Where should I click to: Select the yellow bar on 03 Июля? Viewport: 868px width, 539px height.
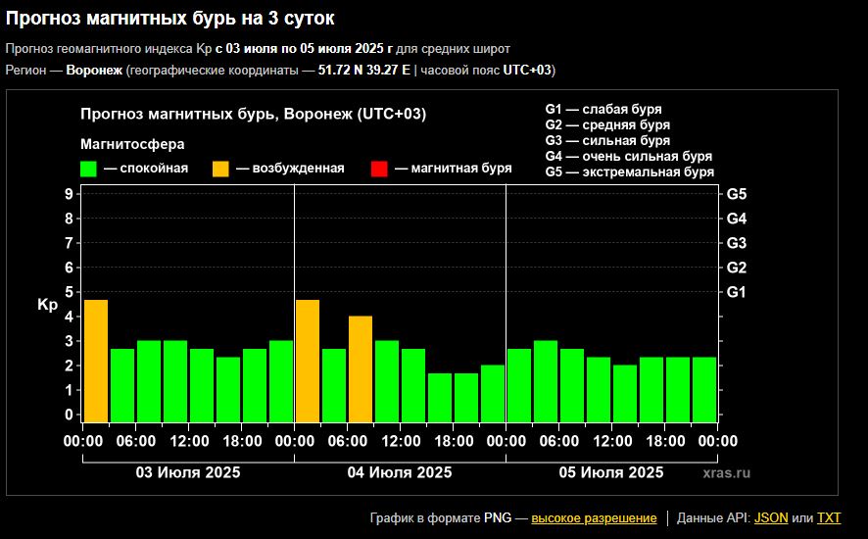point(96,361)
